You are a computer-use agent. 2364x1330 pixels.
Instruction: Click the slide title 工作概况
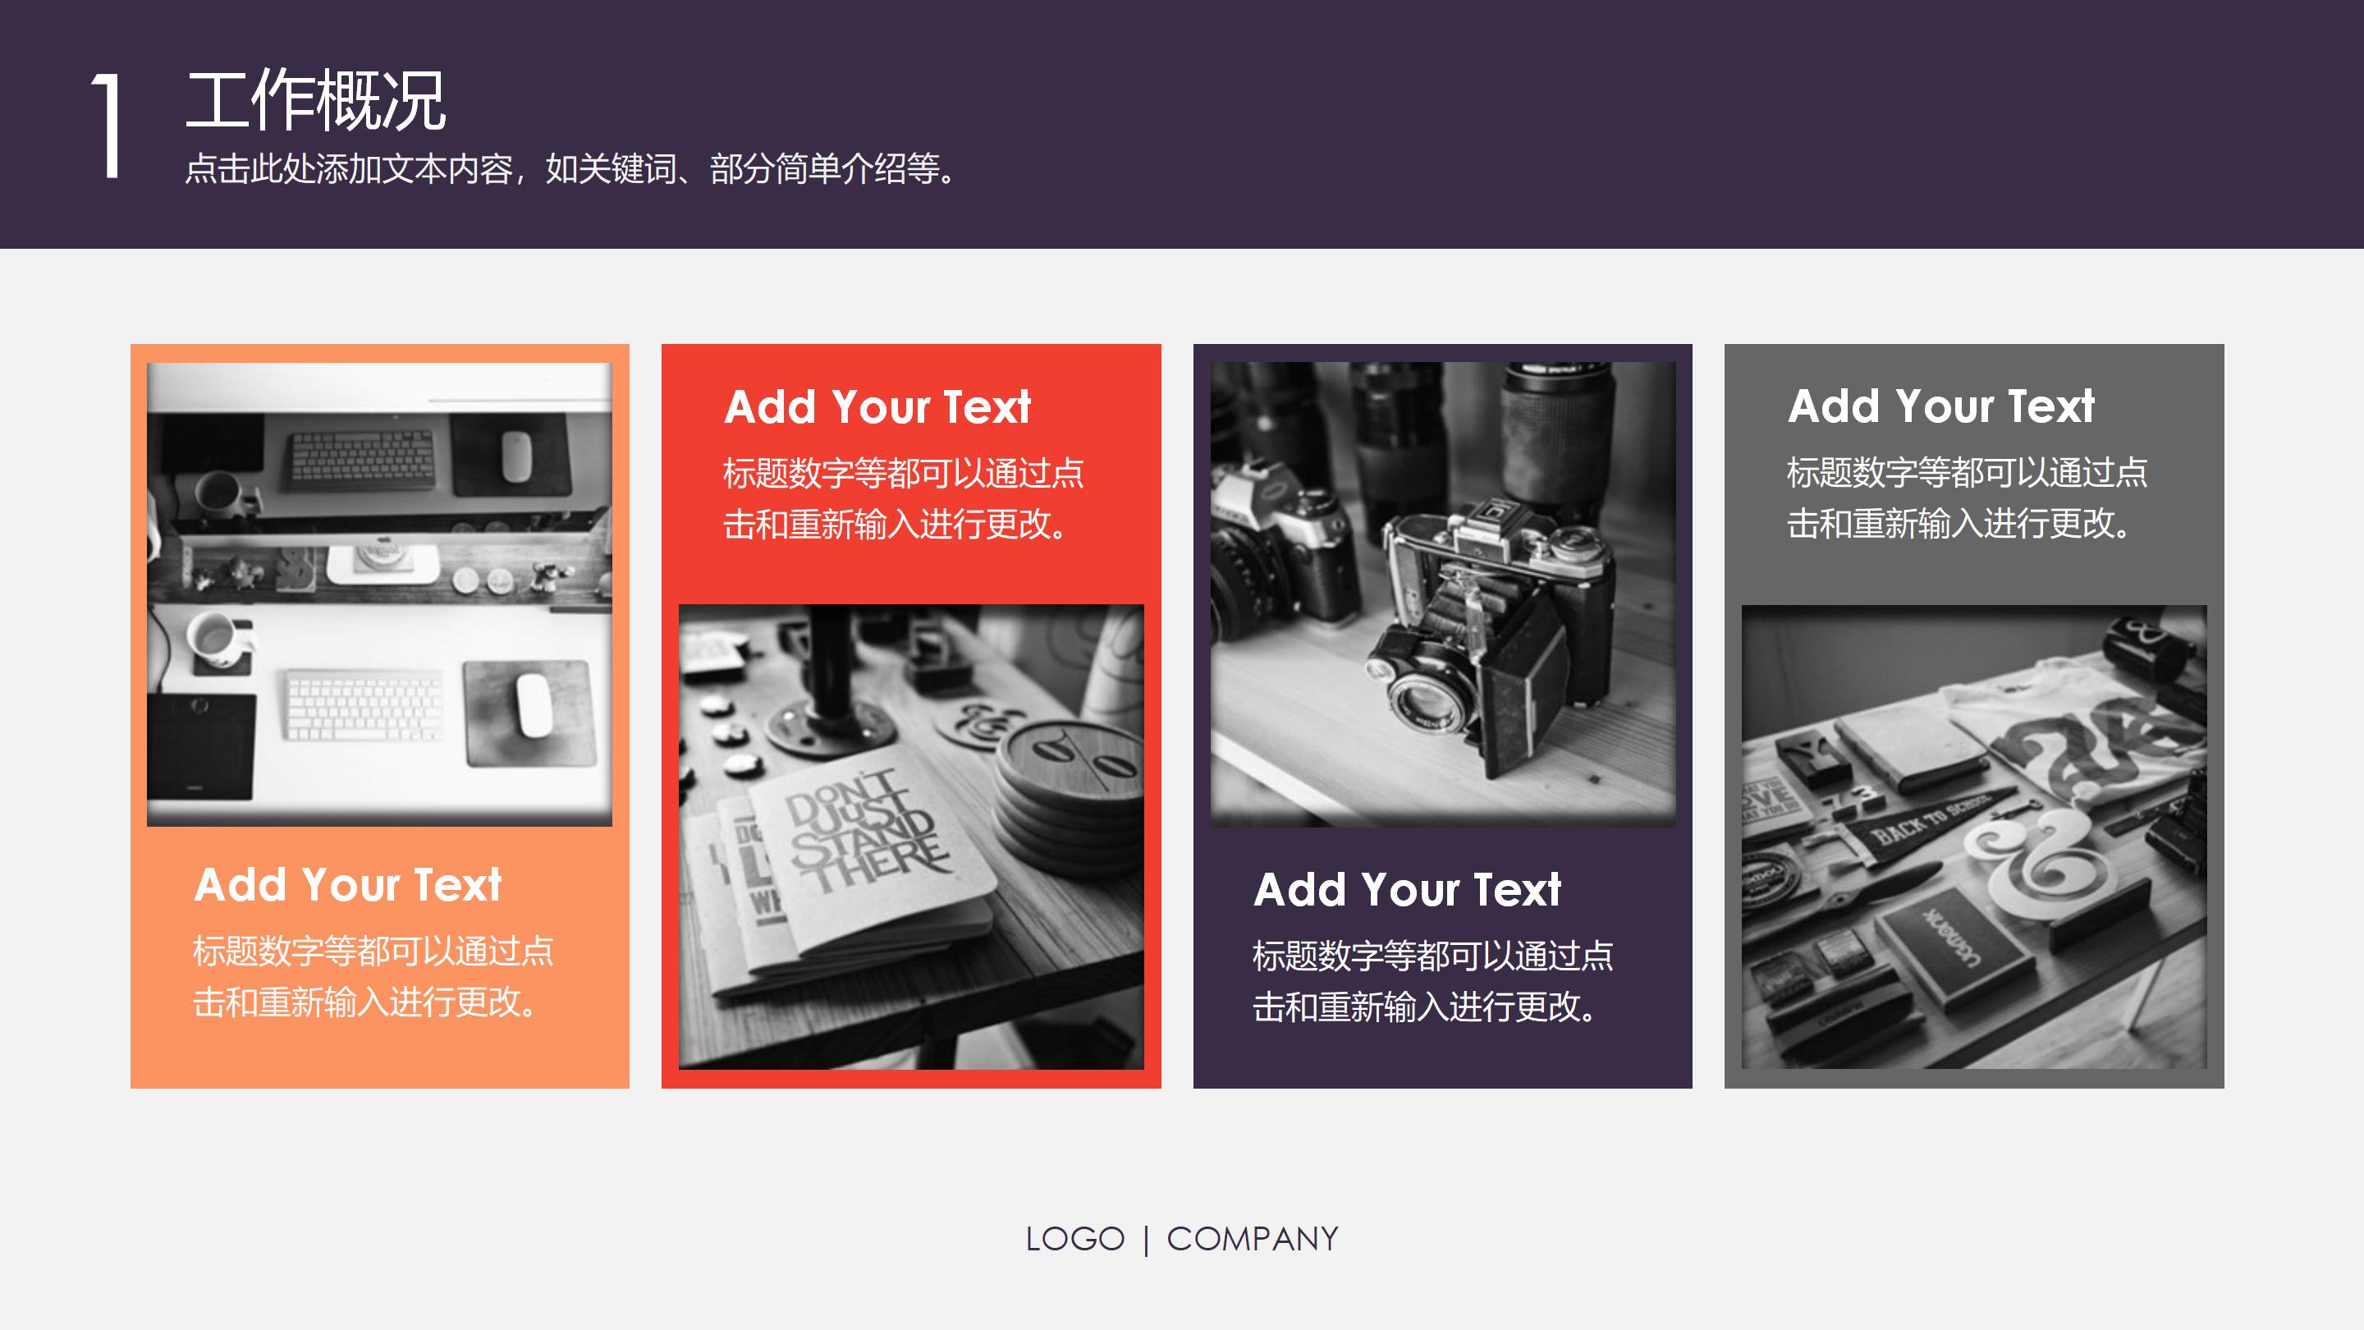(x=316, y=100)
